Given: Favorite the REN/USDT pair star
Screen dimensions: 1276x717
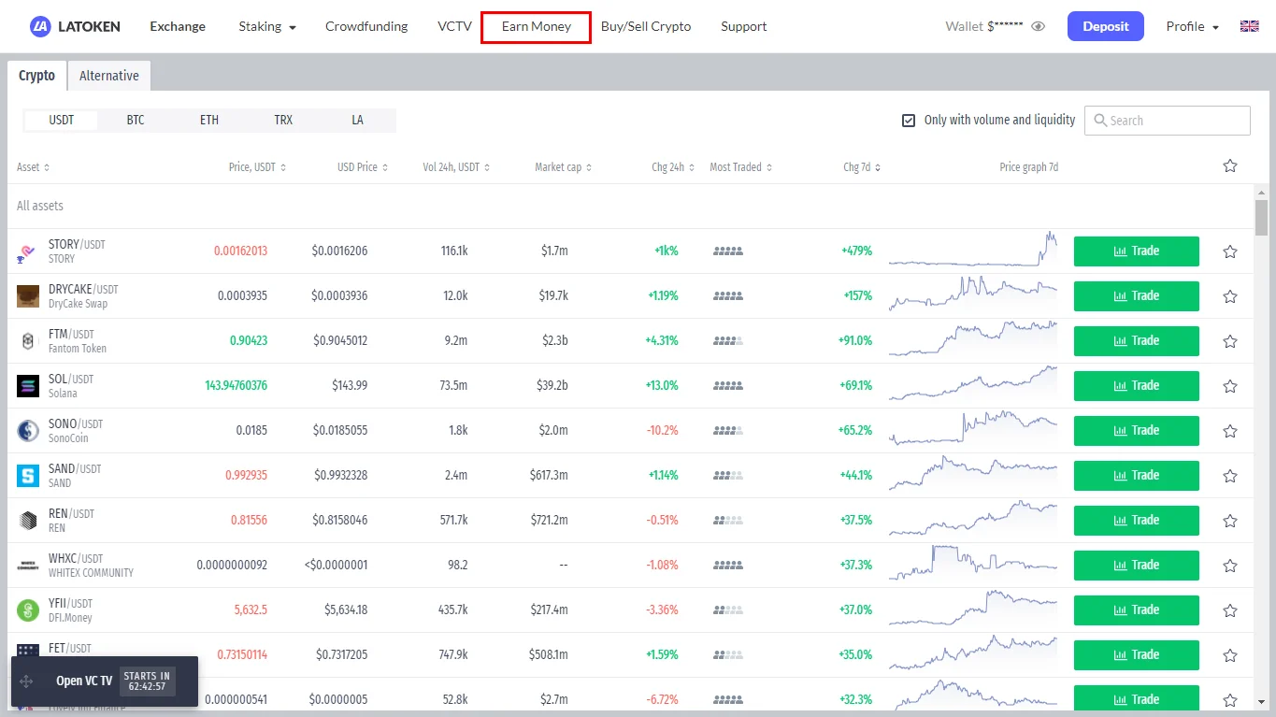Looking at the screenshot, I should [x=1230, y=521].
